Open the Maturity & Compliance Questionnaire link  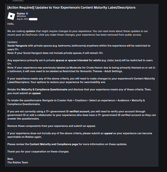[44, 89]
